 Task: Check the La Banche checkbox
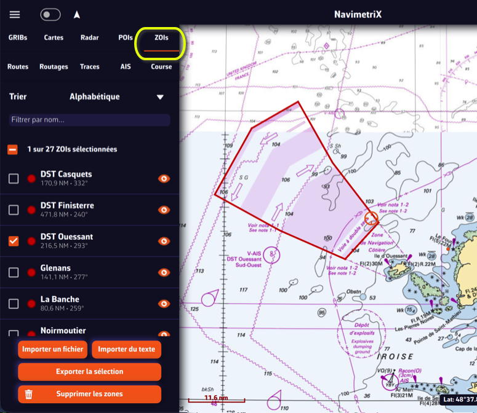pyautogui.click(x=14, y=304)
